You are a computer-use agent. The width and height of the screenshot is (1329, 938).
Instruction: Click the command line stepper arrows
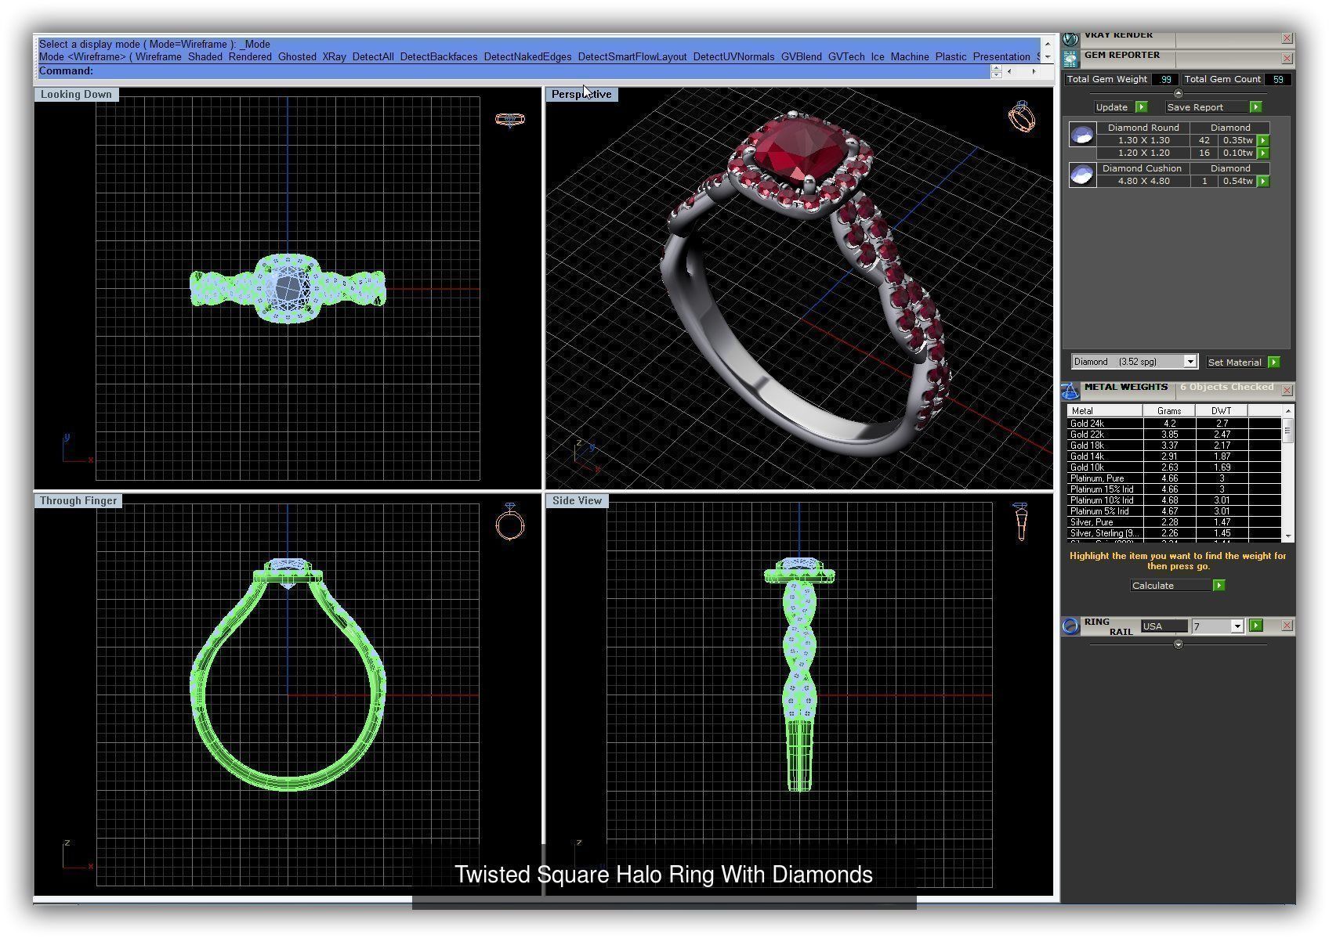click(996, 71)
